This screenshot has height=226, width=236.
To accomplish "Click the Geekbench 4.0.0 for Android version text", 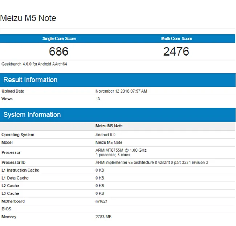I will point(34,64).
